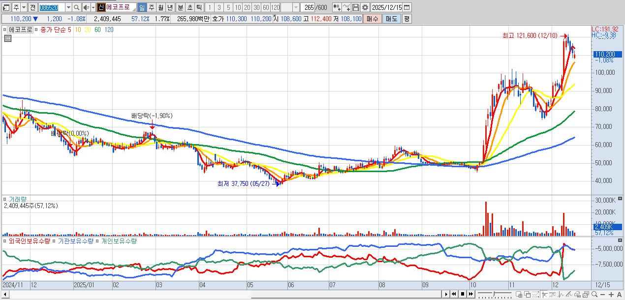The height and width of the screenshot is (300, 625).
Task: Click the chart image capture icon
Action: tap(586, 294)
